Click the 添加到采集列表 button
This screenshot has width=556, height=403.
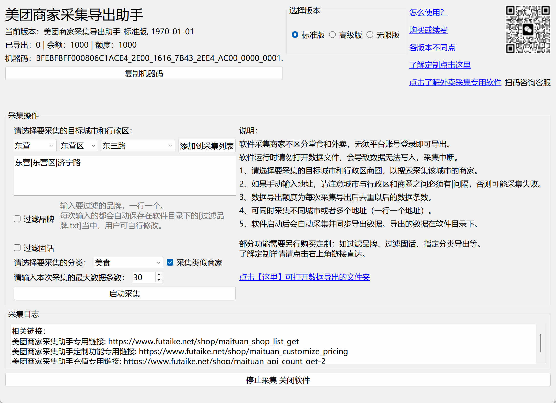pyautogui.click(x=207, y=146)
